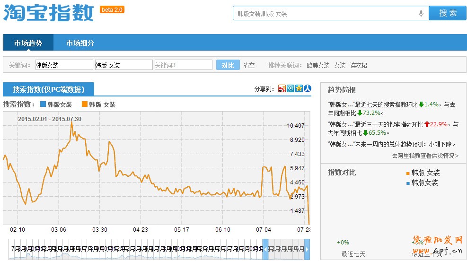Share to Qzone star icon
Image resolution: width=467 pixels, height=261 pixels.
pyautogui.click(x=299, y=88)
